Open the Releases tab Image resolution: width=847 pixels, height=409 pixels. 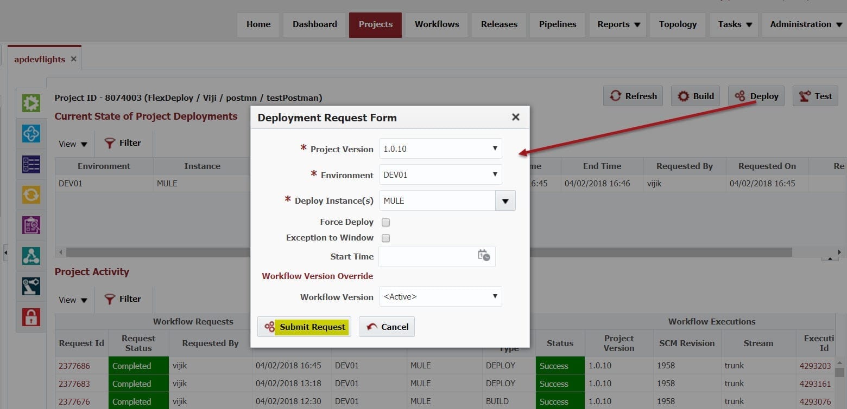point(499,24)
